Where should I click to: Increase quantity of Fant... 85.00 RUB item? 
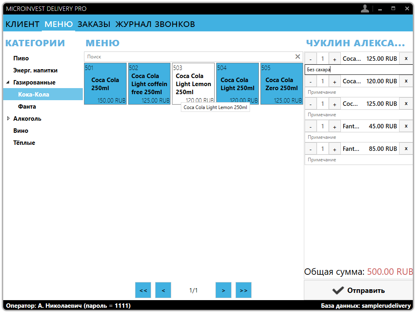pos(334,149)
